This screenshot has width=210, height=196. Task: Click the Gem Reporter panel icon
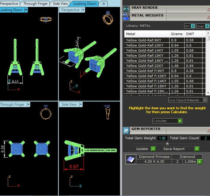pos(126,130)
